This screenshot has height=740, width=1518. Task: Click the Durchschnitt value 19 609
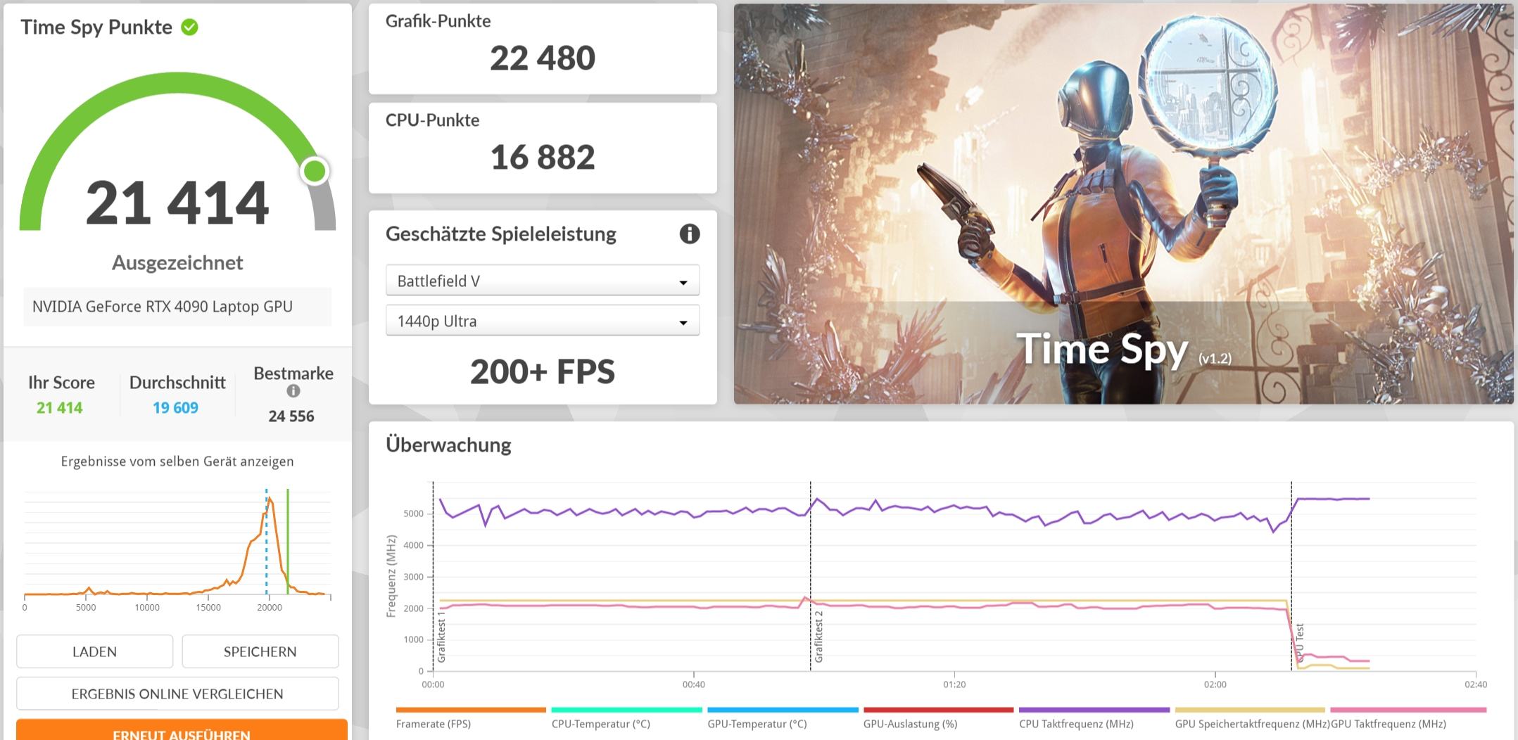(175, 408)
